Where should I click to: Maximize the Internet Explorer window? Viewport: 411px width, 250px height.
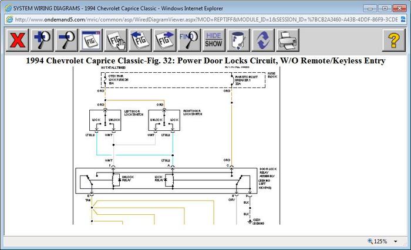tap(385, 8)
